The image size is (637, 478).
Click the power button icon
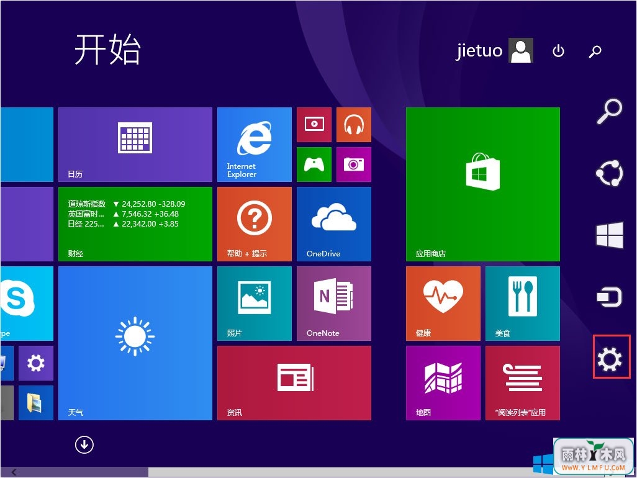[558, 51]
